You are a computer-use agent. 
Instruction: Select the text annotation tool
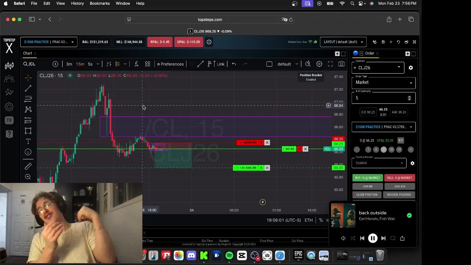28,141
